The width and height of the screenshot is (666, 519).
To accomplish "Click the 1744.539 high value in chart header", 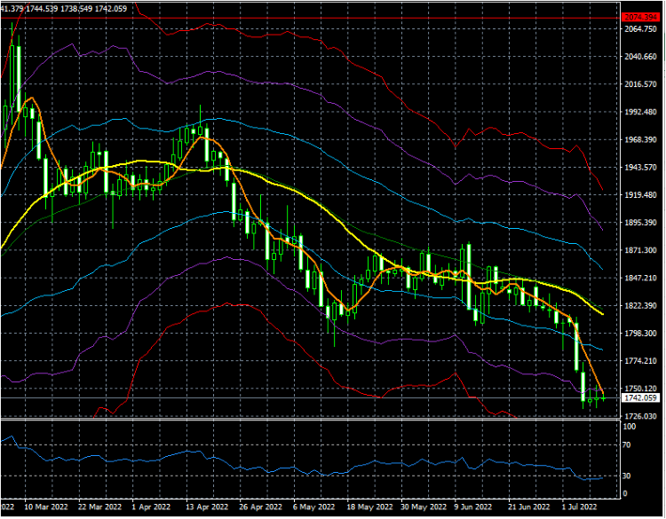I will click(x=42, y=9).
